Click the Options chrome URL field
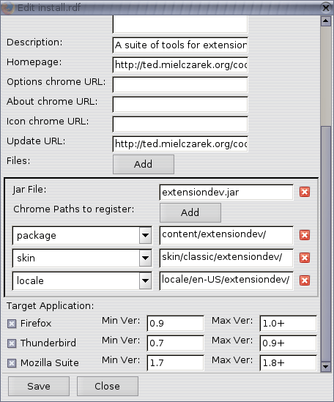Viewport: 334px width, 402px height. pos(180,85)
